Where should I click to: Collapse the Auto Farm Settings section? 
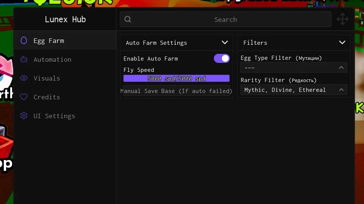(x=225, y=43)
